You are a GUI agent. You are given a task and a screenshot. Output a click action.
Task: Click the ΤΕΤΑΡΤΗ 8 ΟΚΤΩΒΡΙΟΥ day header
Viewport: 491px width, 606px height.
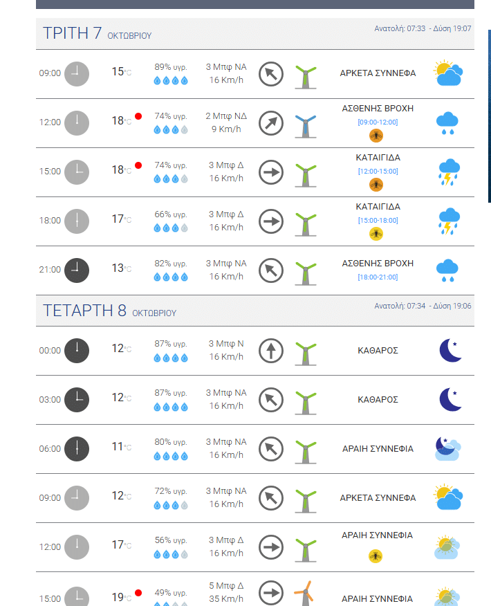pos(110,311)
